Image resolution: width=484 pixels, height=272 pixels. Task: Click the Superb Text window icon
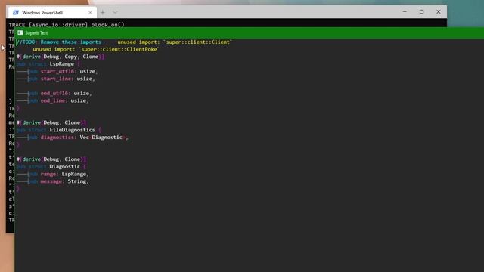(20, 32)
